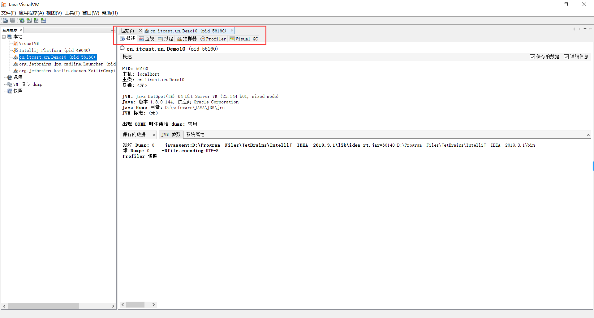Click the applications panel horizontal scrollbar
Image resolution: width=594 pixels, height=318 pixels.
[x=43, y=306]
